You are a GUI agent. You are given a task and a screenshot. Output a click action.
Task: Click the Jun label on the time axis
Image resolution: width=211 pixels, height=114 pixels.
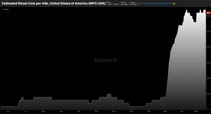pyautogui.click(x=8, y=111)
